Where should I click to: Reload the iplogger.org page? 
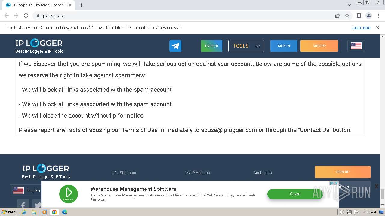pyautogui.click(x=26, y=16)
